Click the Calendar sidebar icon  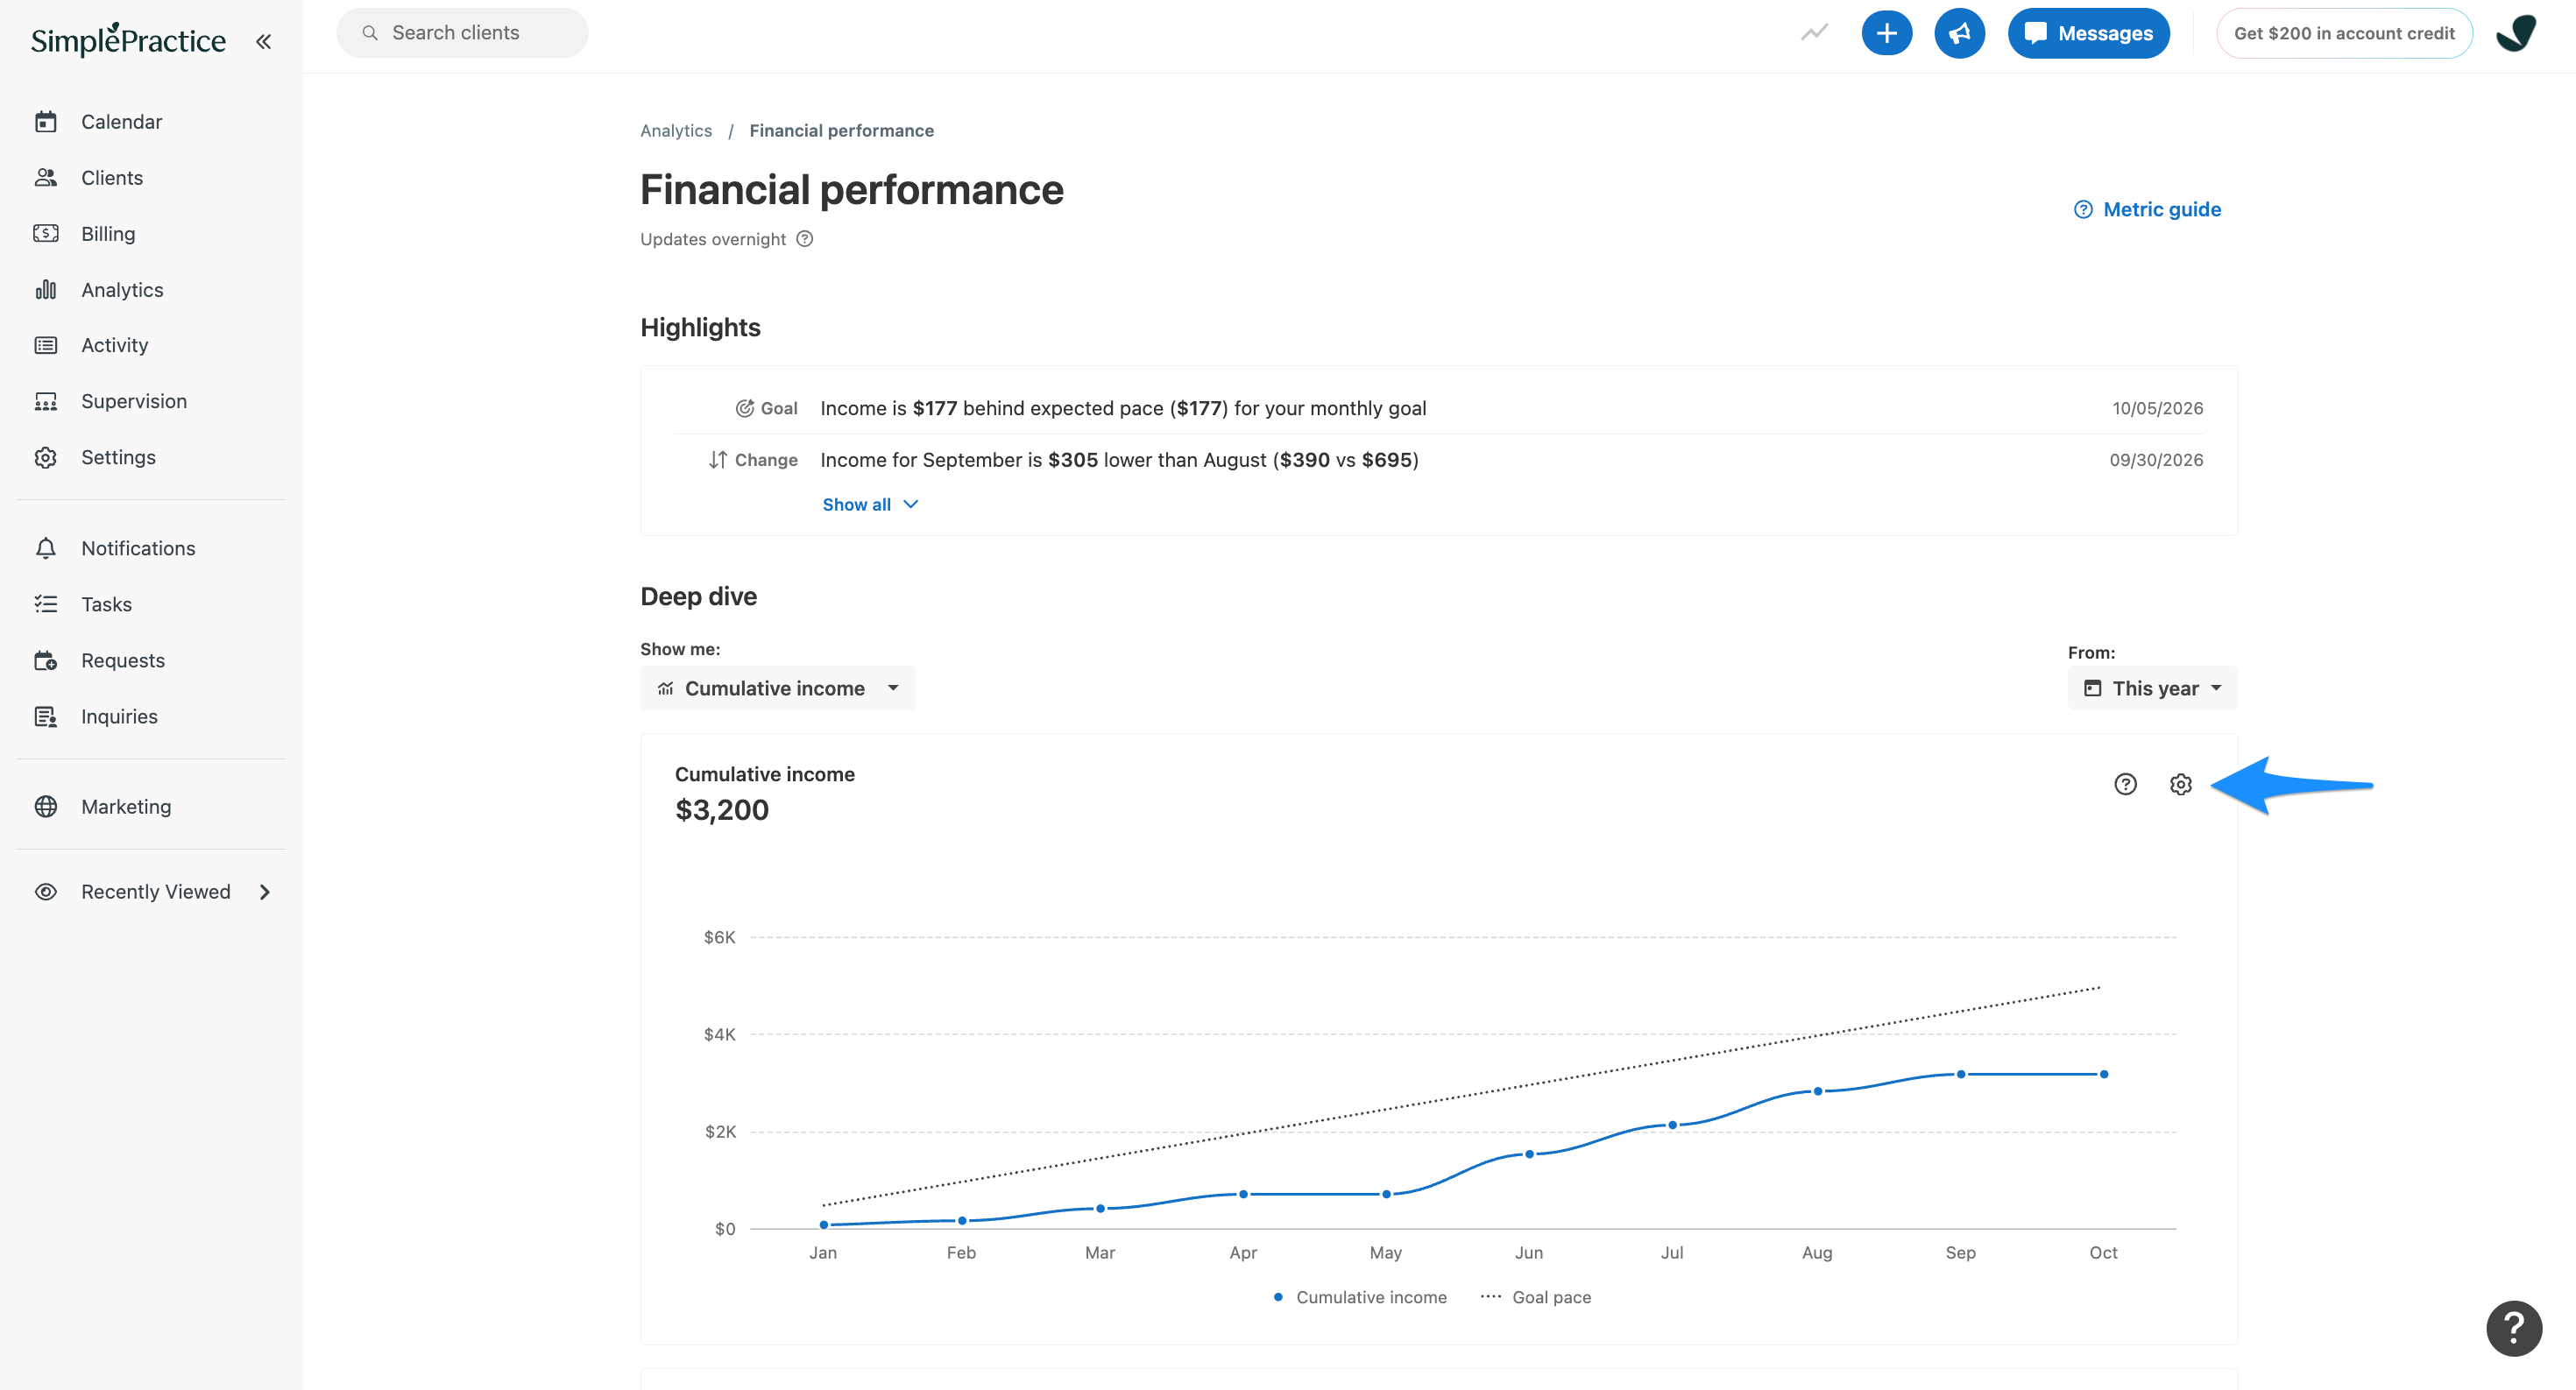pyautogui.click(x=46, y=122)
